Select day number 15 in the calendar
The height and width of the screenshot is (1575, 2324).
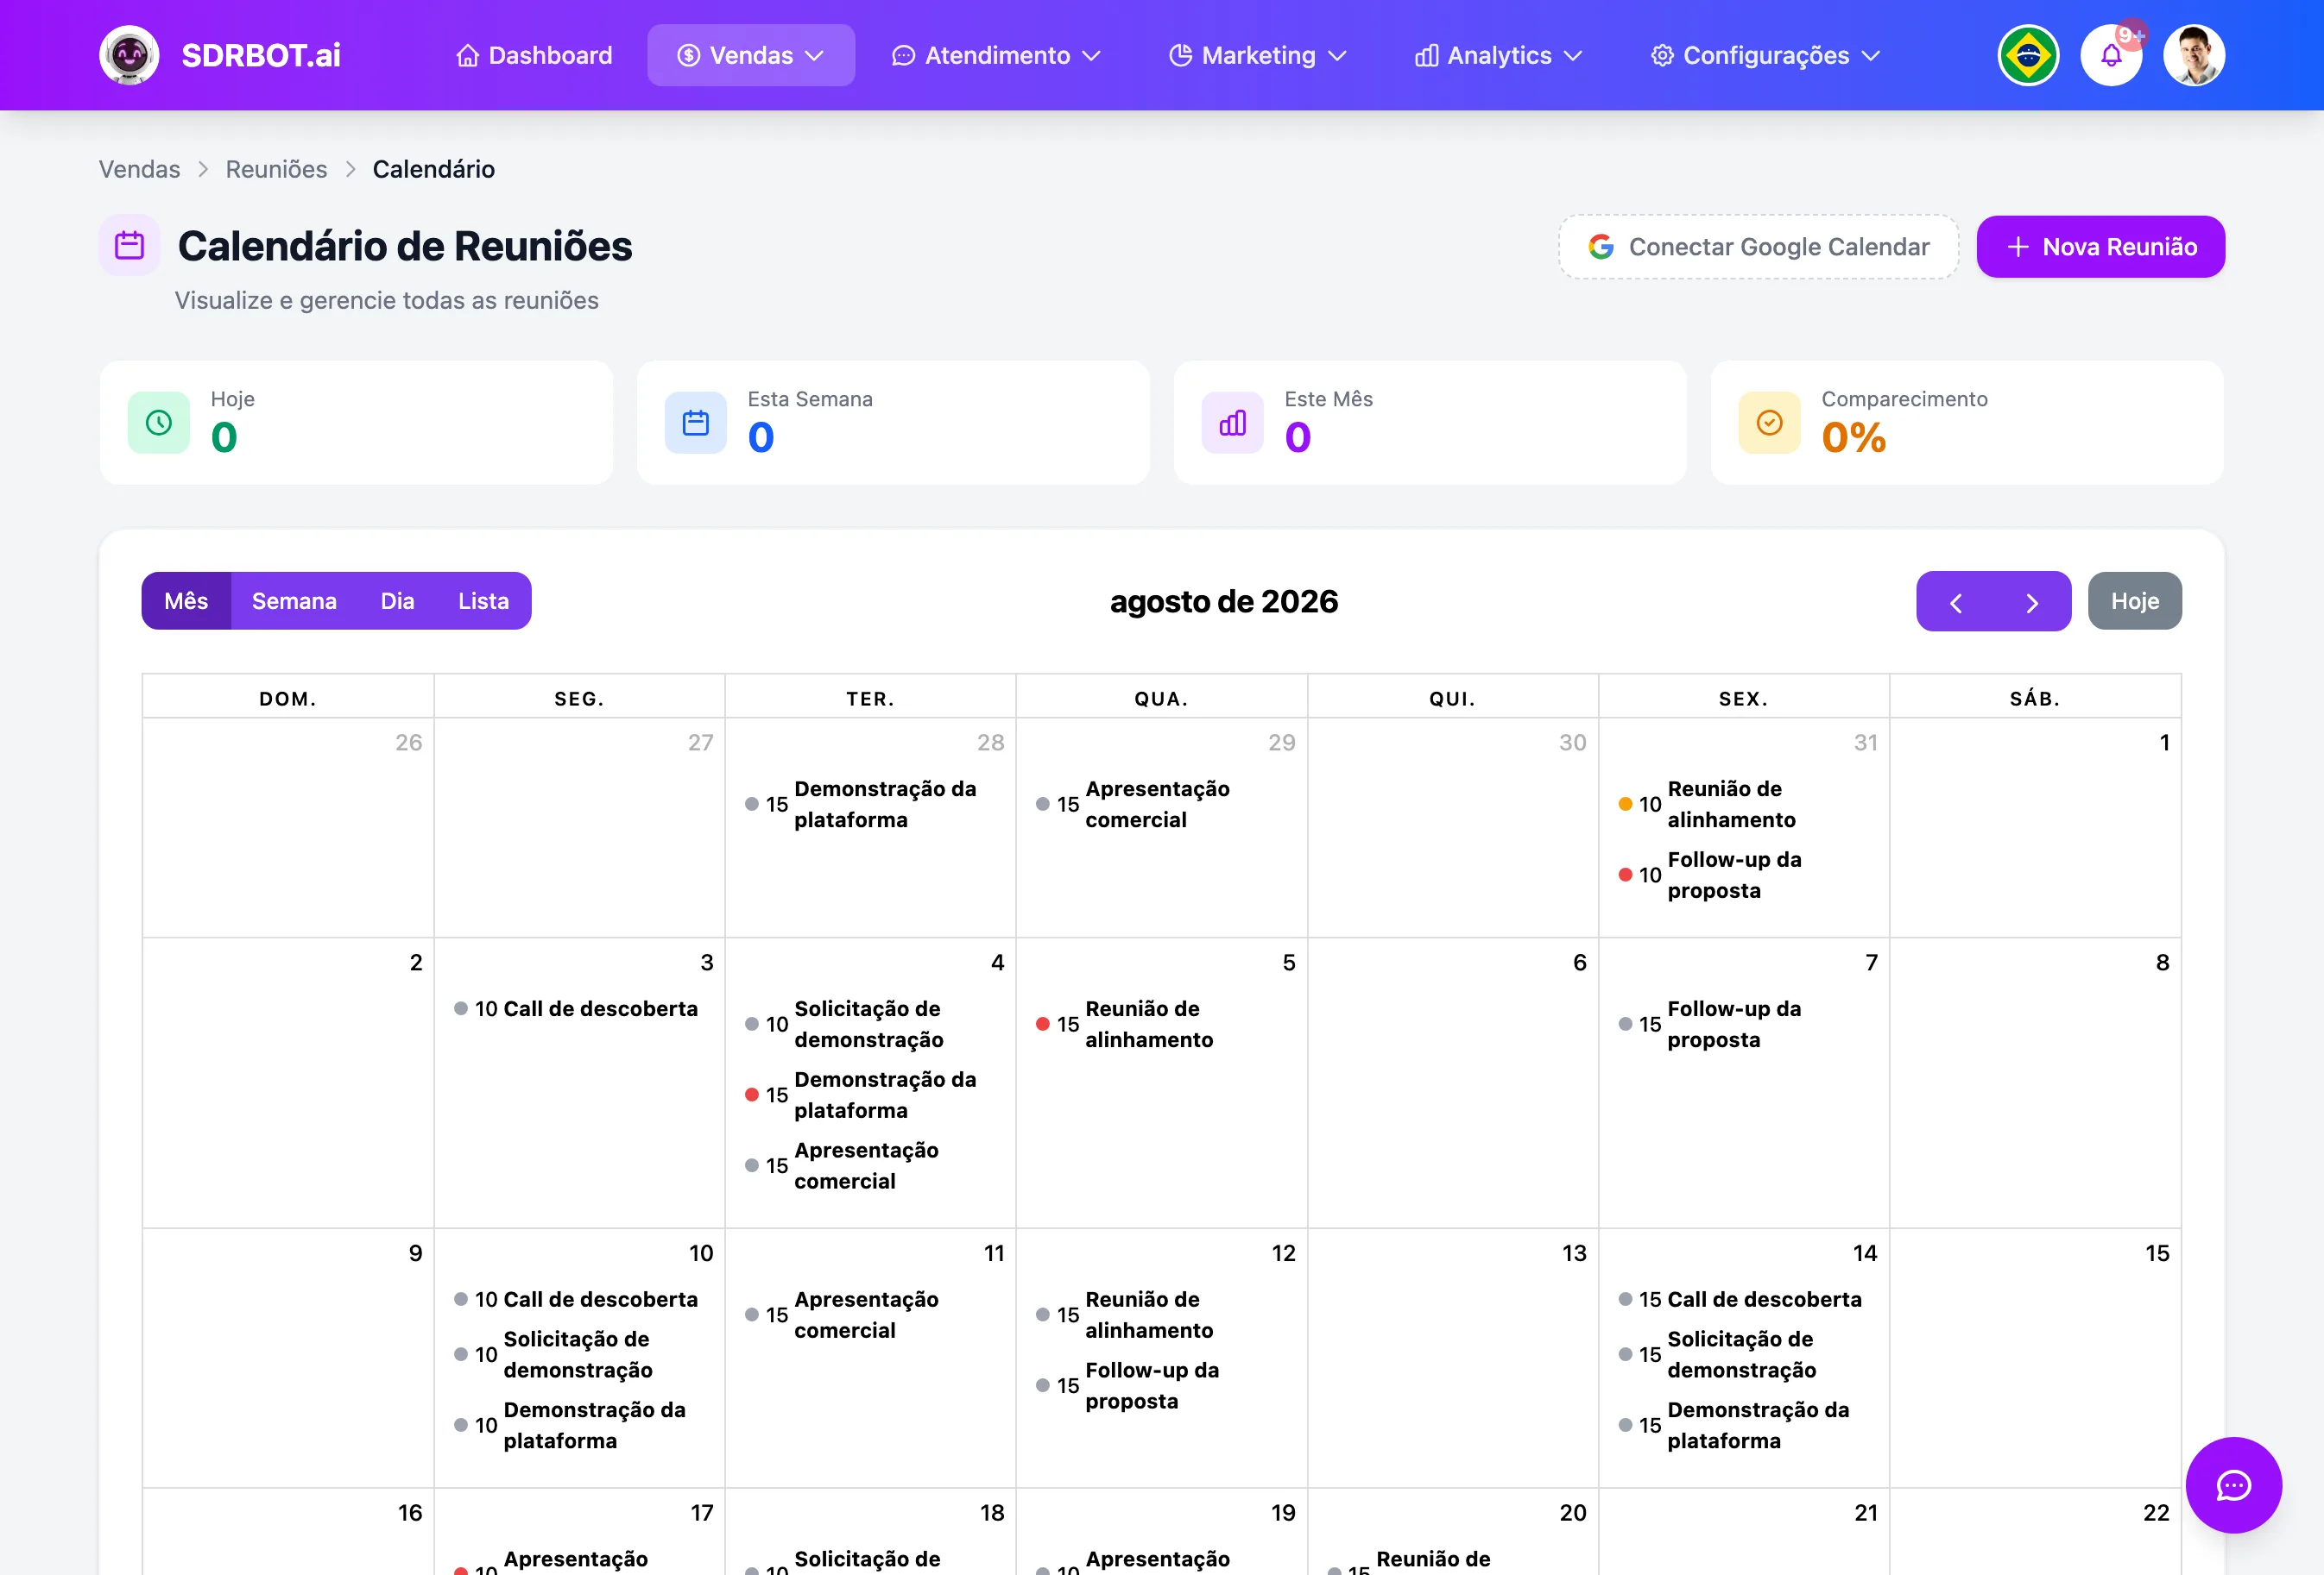click(2157, 1253)
